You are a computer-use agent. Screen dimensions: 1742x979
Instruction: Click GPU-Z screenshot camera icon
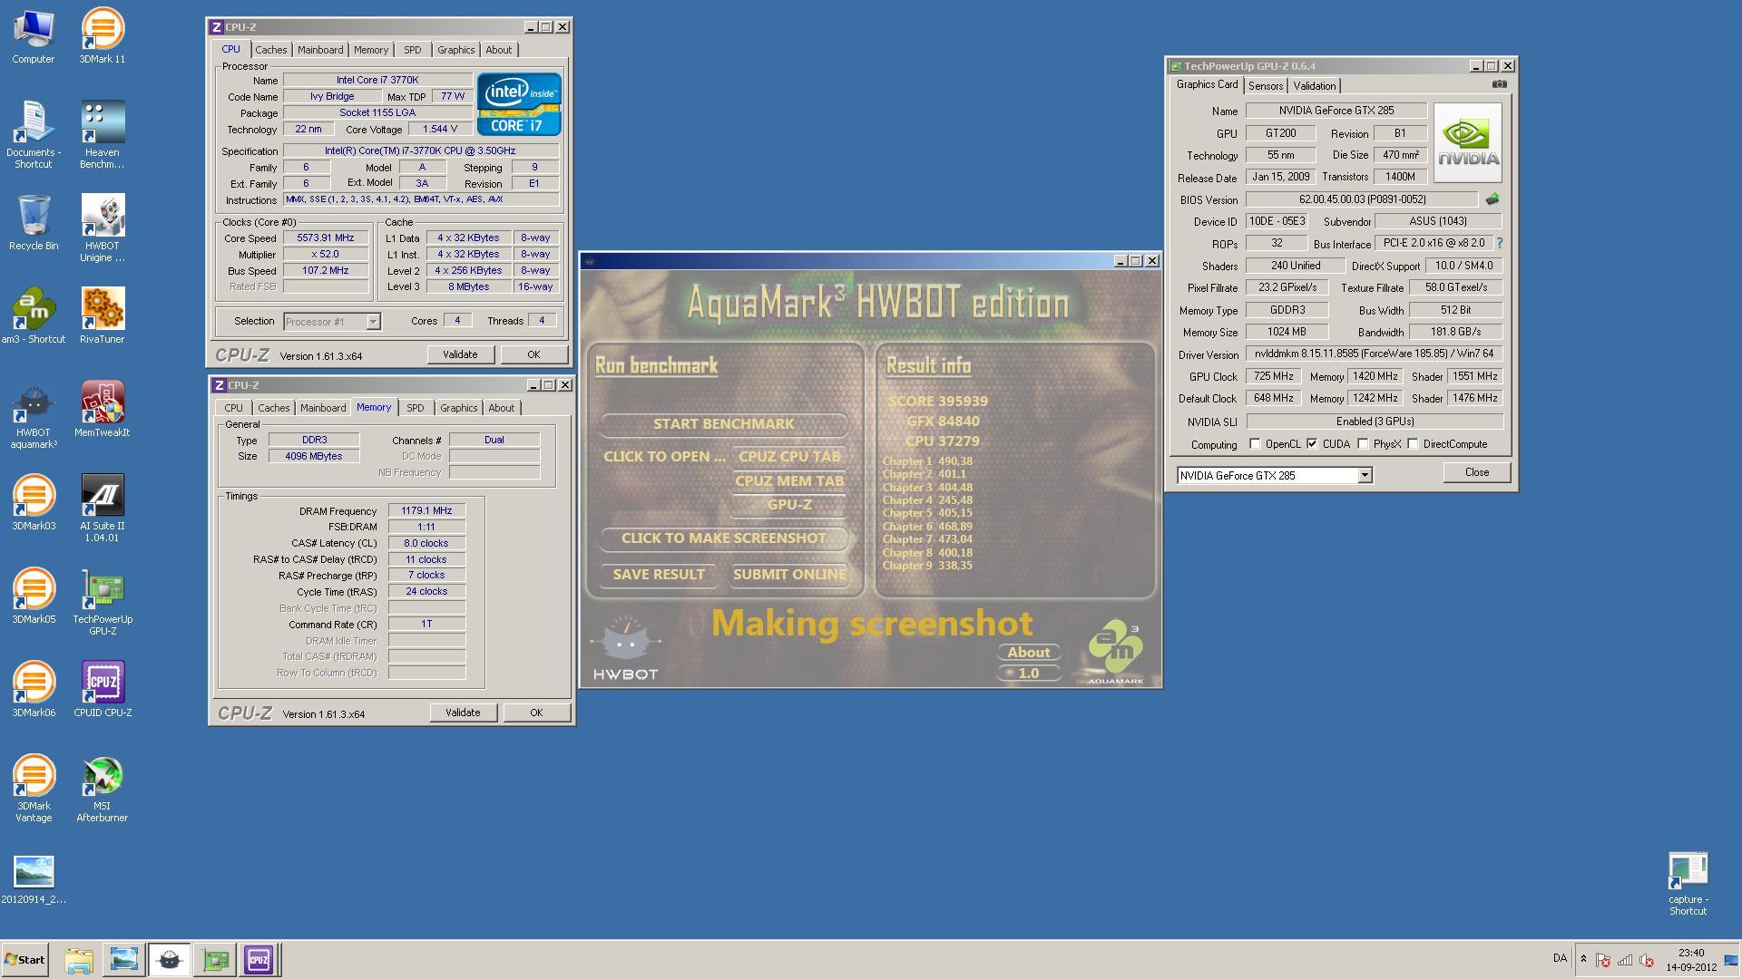coord(1499,84)
